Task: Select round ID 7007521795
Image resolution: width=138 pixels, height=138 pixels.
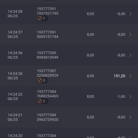Action: pyautogui.click(x=48, y=13)
